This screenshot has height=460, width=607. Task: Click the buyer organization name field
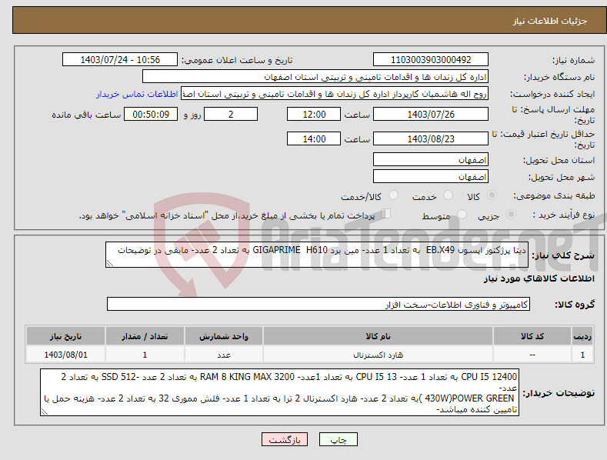(x=315, y=77)
